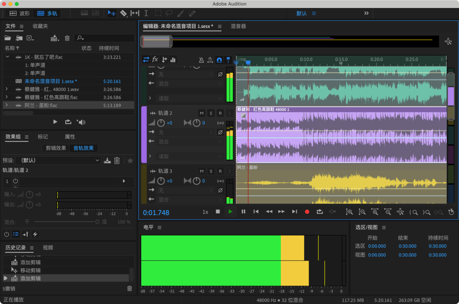
Task: Expand the 阿兰 - 星盼.flac file entry
Action: point(7,105)
